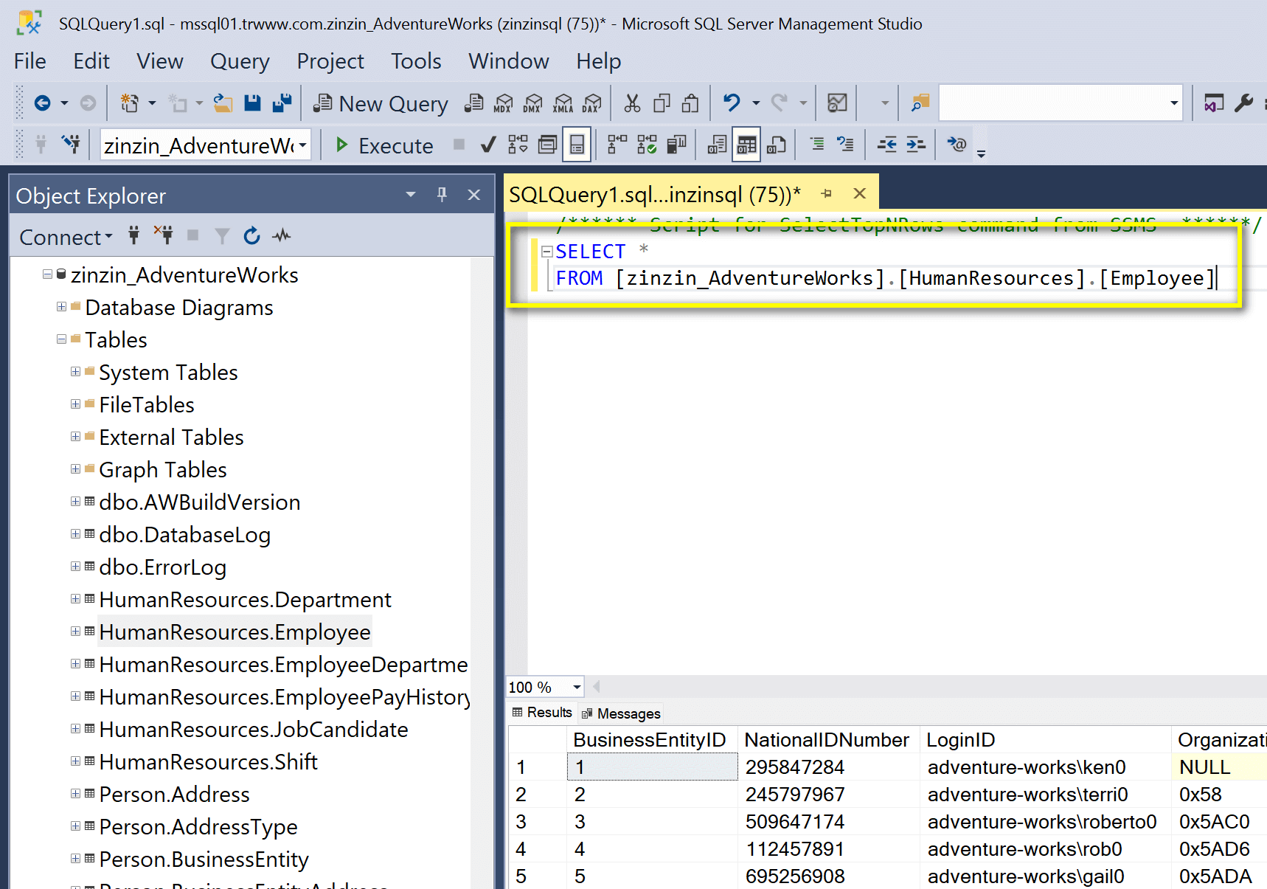Open a new DMX query
Viewport: 1267px width, 889px height.
coord(533,103)
